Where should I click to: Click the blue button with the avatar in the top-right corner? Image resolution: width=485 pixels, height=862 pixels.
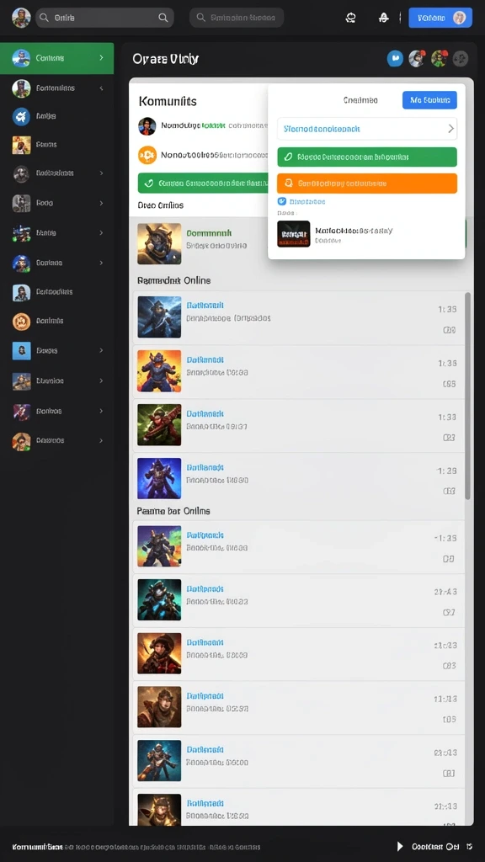click(x=440, y=18)
